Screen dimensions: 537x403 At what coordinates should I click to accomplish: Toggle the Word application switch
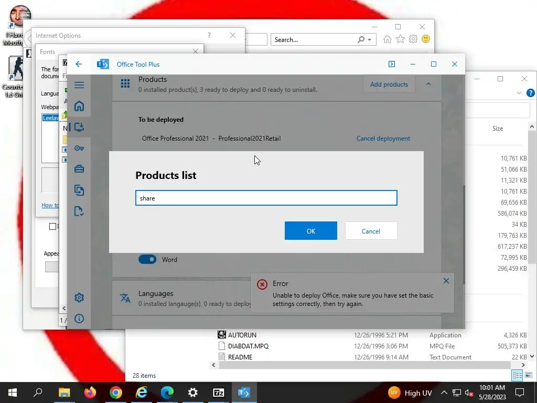pyautogui.click(x=147, y=259)
